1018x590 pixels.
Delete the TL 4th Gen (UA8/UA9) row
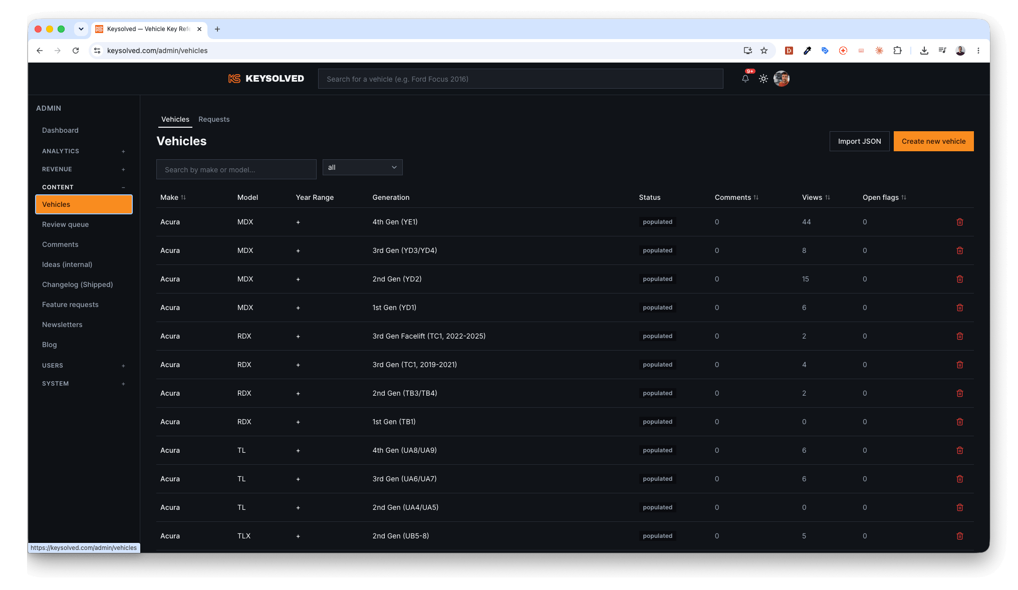click(960, 450)
